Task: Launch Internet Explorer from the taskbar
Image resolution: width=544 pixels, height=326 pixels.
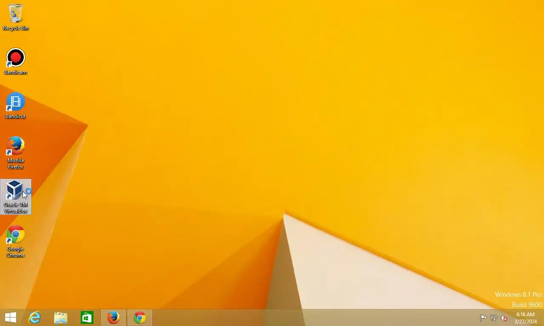Action: [x=34, y=318]
